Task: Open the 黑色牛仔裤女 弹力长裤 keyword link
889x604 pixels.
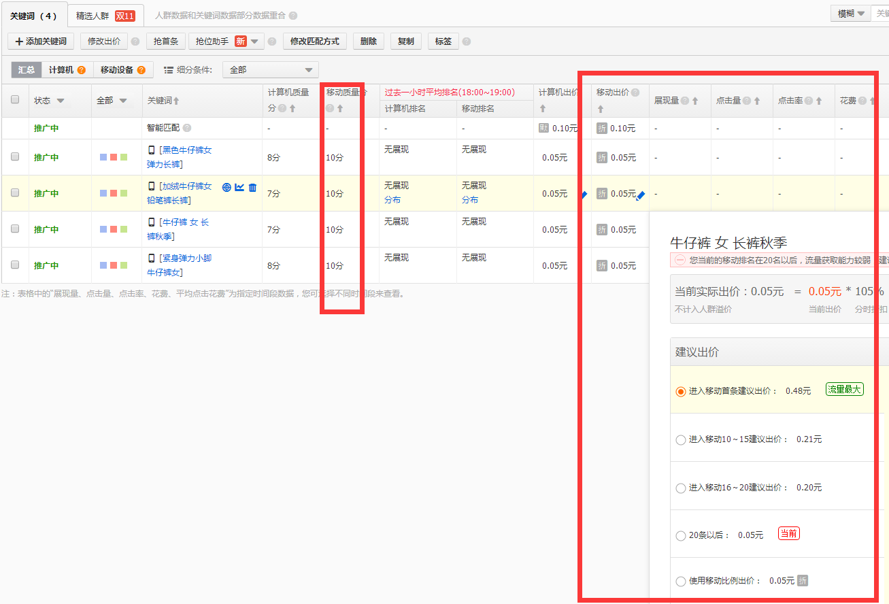Action: point(180,157)
